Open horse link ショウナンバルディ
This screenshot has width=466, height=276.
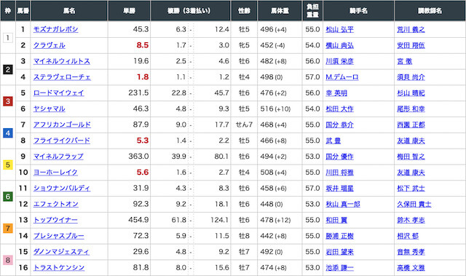coord(61,189)
